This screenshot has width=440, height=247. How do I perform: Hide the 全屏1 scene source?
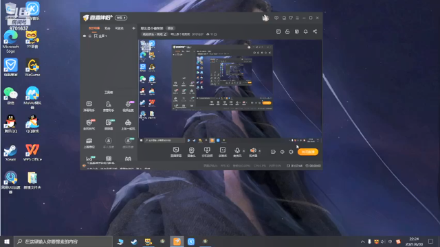tap(85, 36)
